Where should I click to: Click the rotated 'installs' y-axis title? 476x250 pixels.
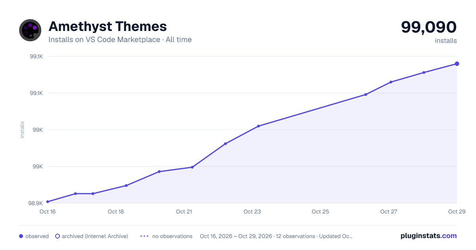pyautogui.click(x=22, y=130)
